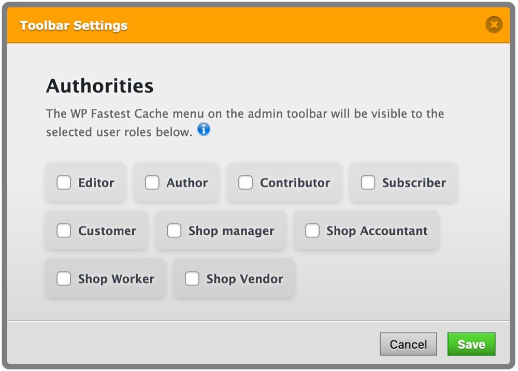The height and width of the screenshot is (371, 518).
Task: Enable the Editor role checkbox
Action: [64, 183]
